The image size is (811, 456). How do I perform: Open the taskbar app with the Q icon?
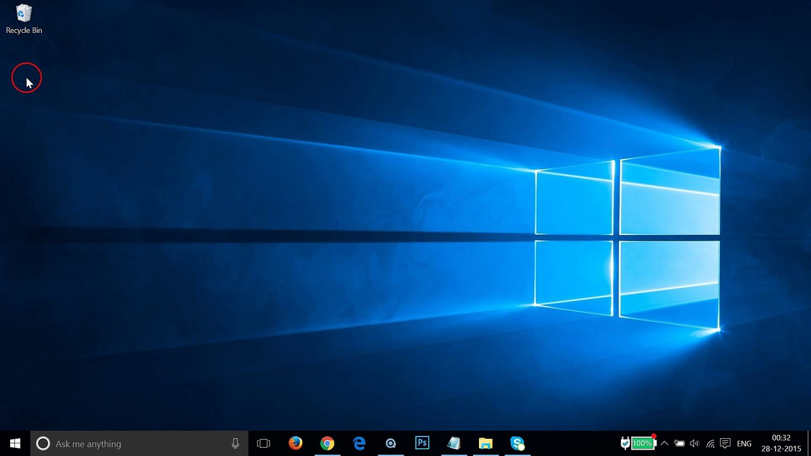coord(390,443)
